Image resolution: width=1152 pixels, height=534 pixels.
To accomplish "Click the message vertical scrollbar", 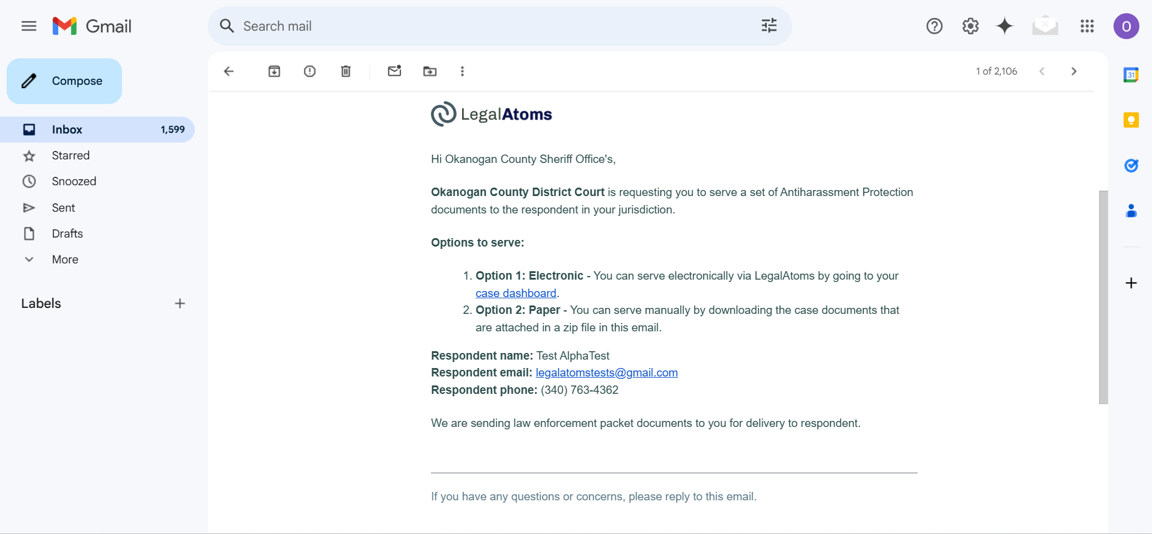I will pos(1103,297).
